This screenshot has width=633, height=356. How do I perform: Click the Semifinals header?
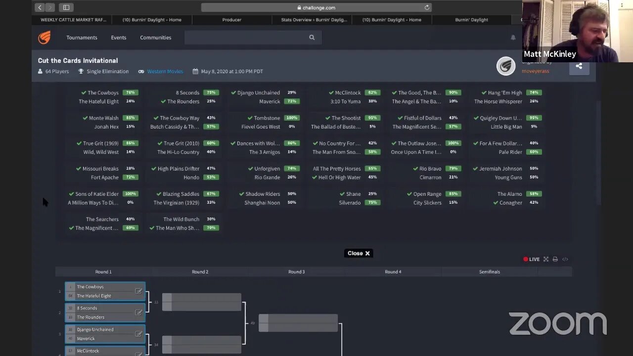click(490, 271)
